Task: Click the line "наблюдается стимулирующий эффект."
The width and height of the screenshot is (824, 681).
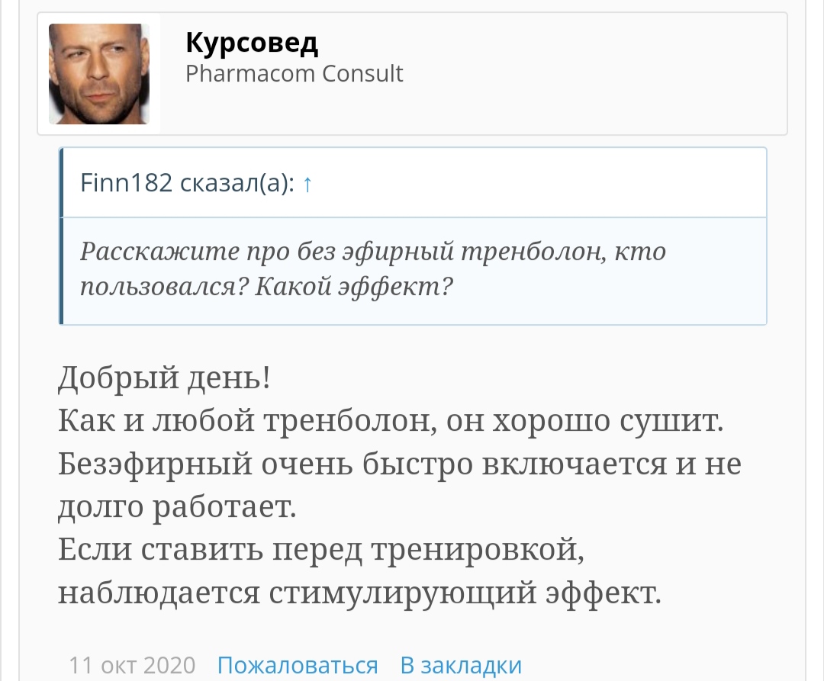Action: click(x=359, y=593)
